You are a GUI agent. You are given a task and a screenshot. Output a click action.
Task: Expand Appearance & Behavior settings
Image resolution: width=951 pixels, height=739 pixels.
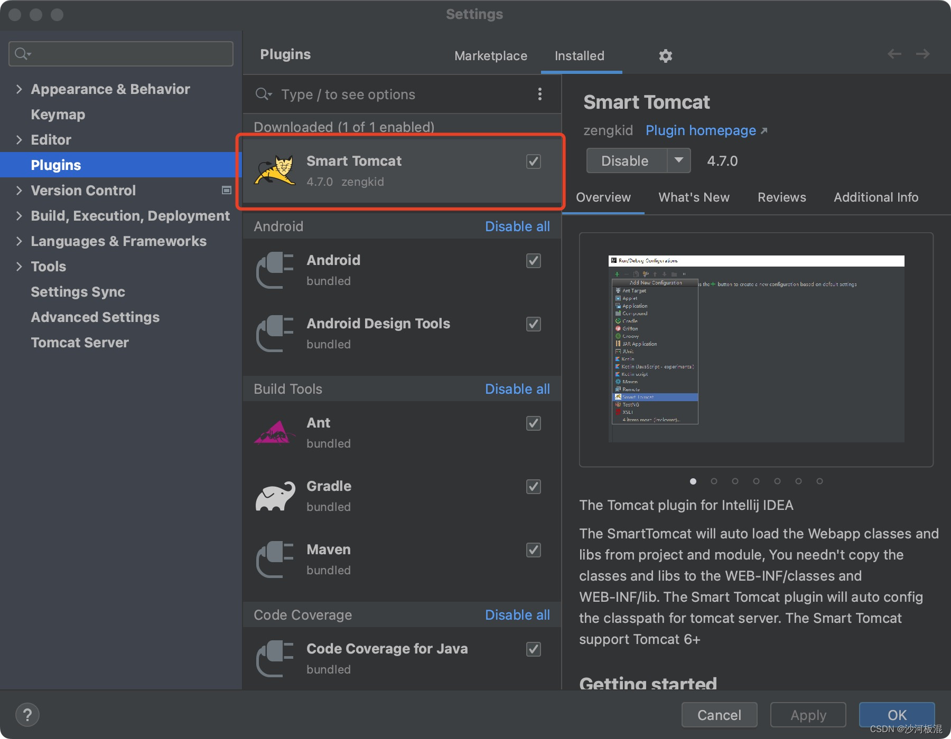point(19,89)
